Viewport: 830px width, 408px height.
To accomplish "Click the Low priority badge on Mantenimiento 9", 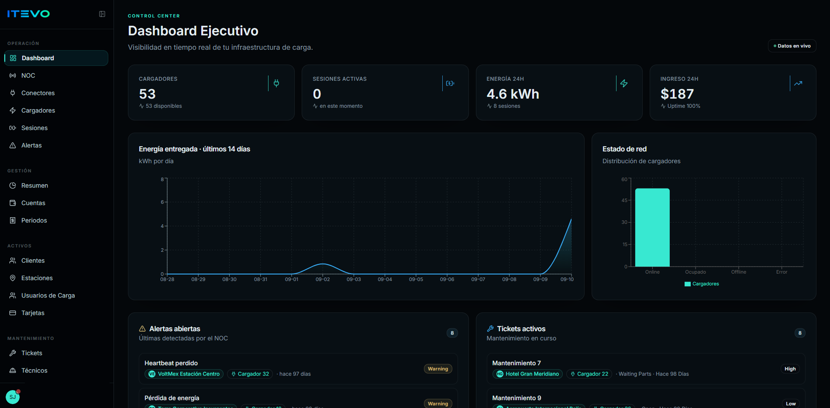I will (x=791, y=404).
